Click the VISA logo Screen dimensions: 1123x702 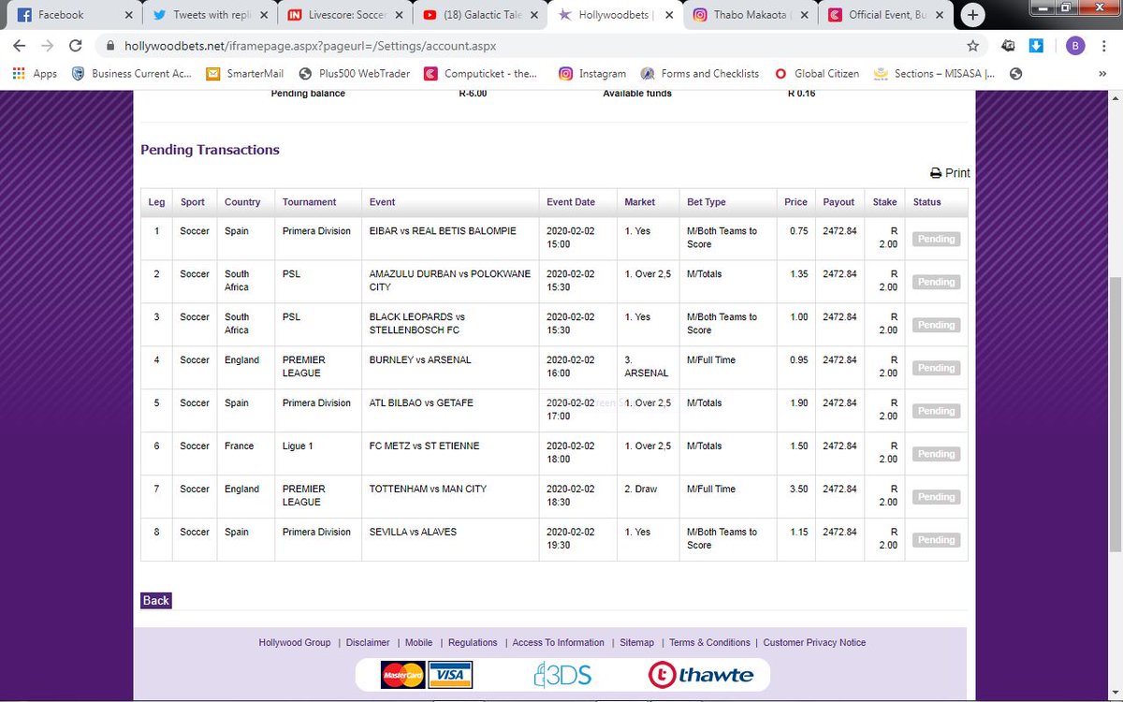(449, 674)
